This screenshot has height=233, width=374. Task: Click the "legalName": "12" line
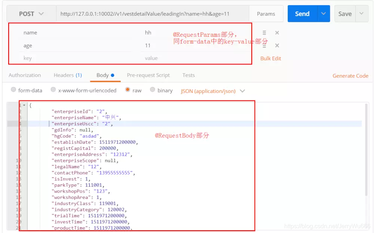[x=77, y=167]
